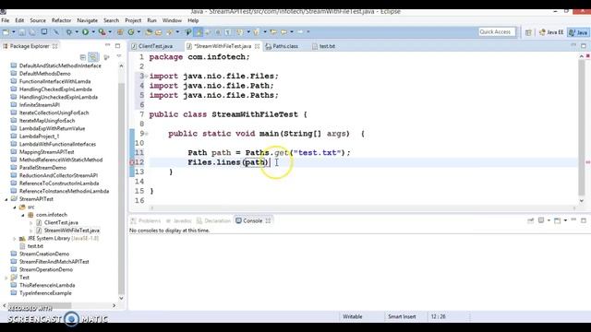Click the Toggle Breadcrumb P icon
The width and height of the screenshot is (591, 332).
(x=187, y=32)
